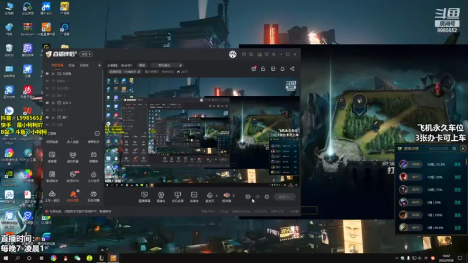Expand microphone options arrow
This screenshot has height=263, width=468.
pyautogui.click(x=216, y=196)
